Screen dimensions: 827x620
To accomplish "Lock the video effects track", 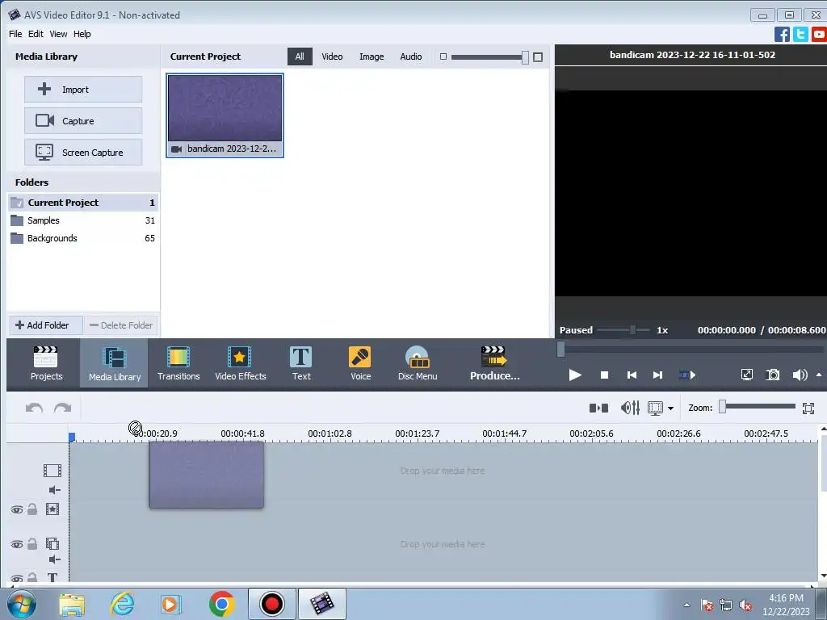I will point(32,509).
